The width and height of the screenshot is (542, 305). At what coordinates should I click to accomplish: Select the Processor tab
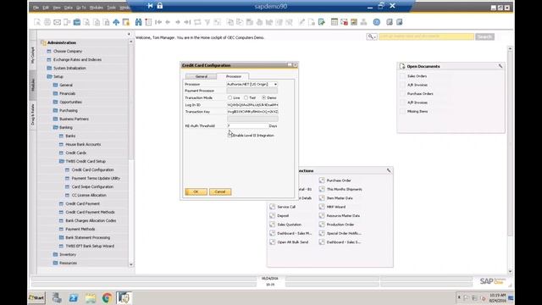234,76
